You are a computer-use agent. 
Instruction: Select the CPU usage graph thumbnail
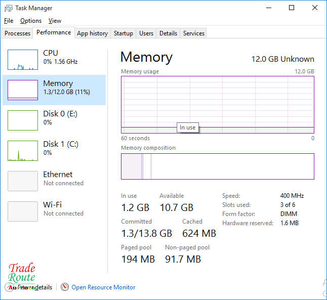tap(23, 60)
